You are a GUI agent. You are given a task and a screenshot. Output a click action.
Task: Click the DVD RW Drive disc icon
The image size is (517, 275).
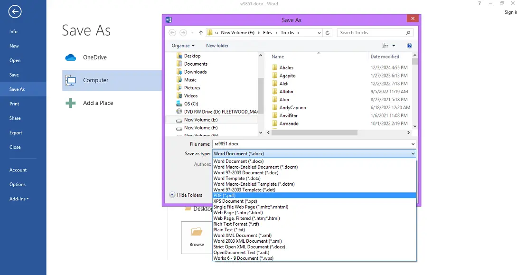tap(179, 112)
